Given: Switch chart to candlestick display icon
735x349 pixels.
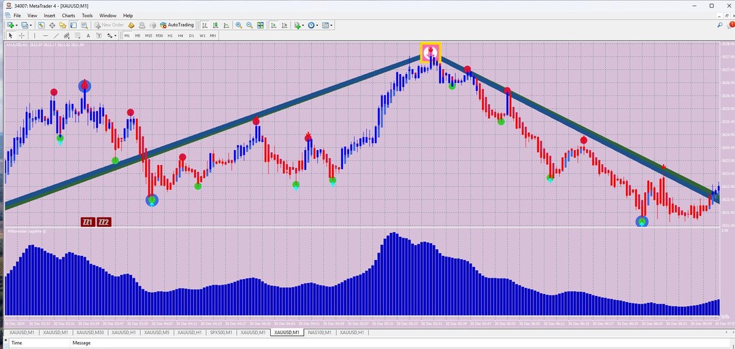Looking at the screenshot, I should [x=216, y=25].
